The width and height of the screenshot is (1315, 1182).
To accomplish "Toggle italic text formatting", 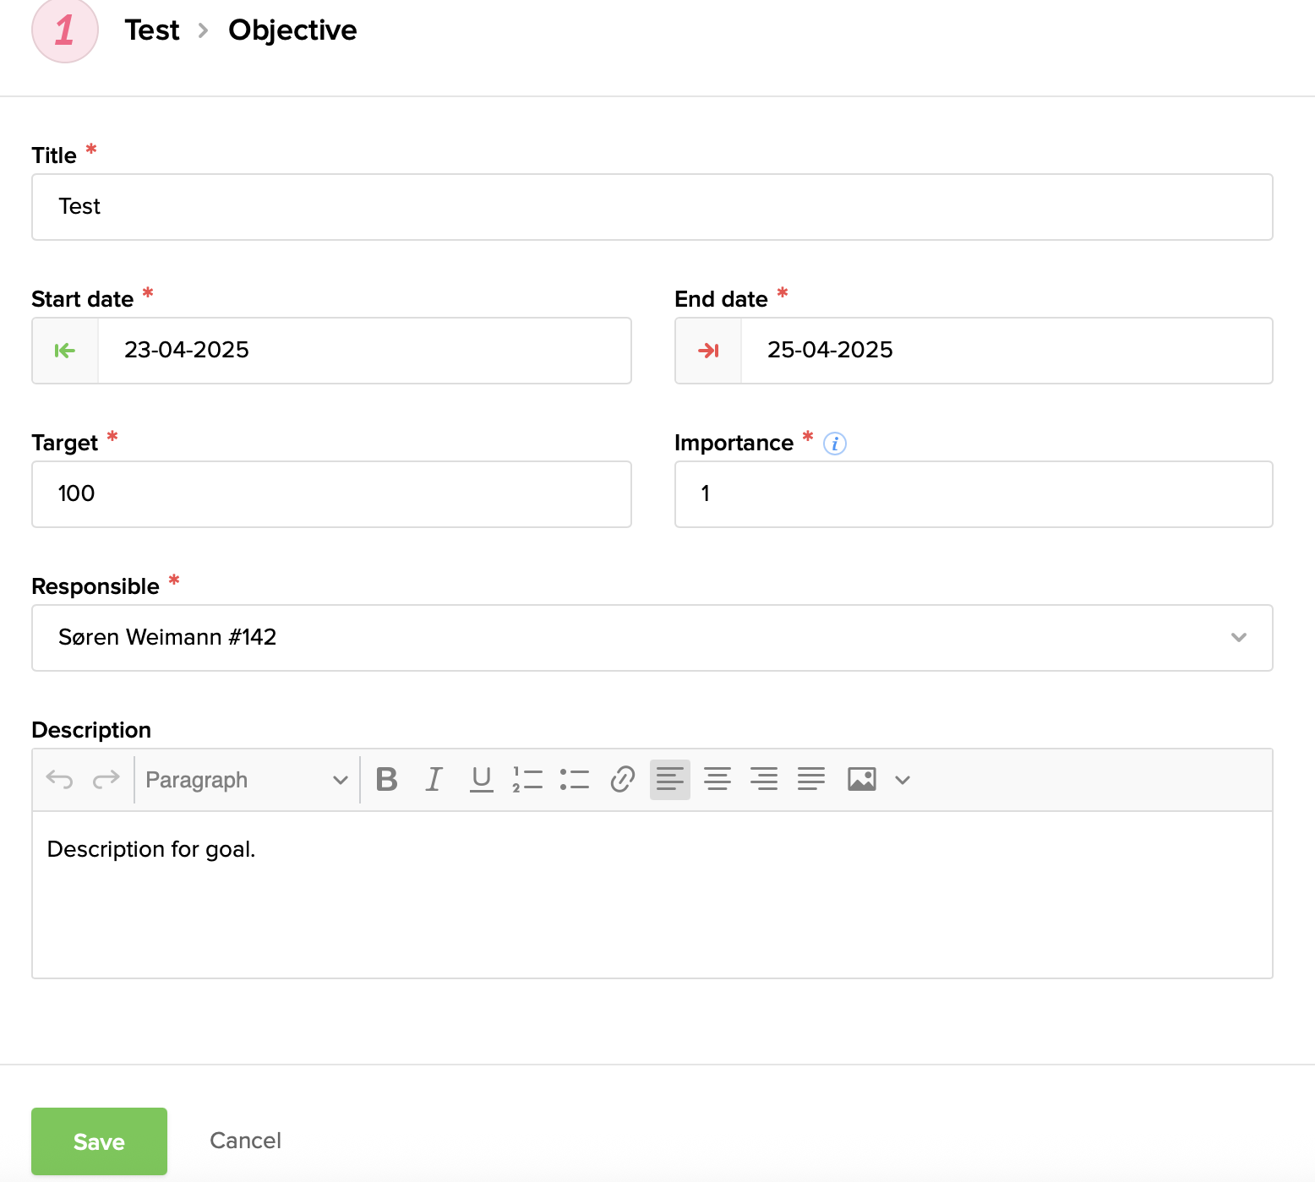I will click(x=434, y=779).
